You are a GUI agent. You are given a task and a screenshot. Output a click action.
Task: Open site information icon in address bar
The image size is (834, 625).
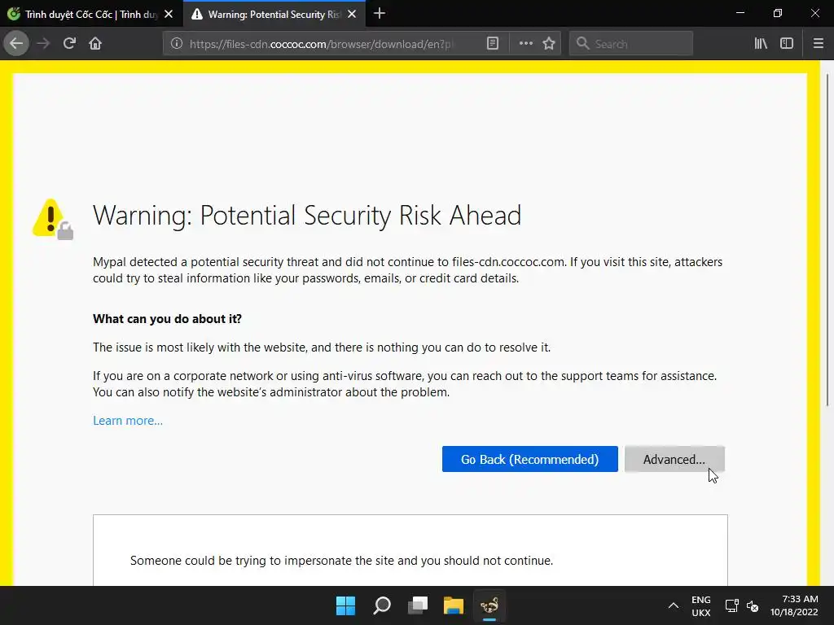coord(177,44)
